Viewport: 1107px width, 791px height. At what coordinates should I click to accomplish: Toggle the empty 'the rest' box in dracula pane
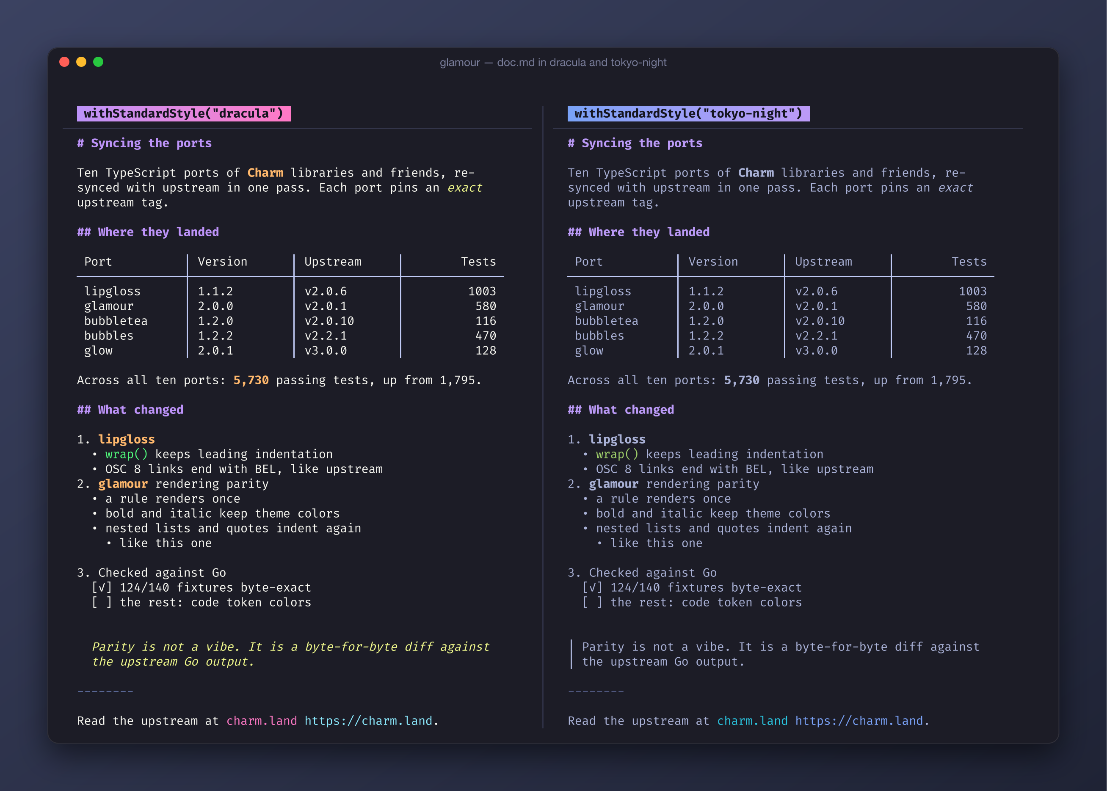pos(102,603)
